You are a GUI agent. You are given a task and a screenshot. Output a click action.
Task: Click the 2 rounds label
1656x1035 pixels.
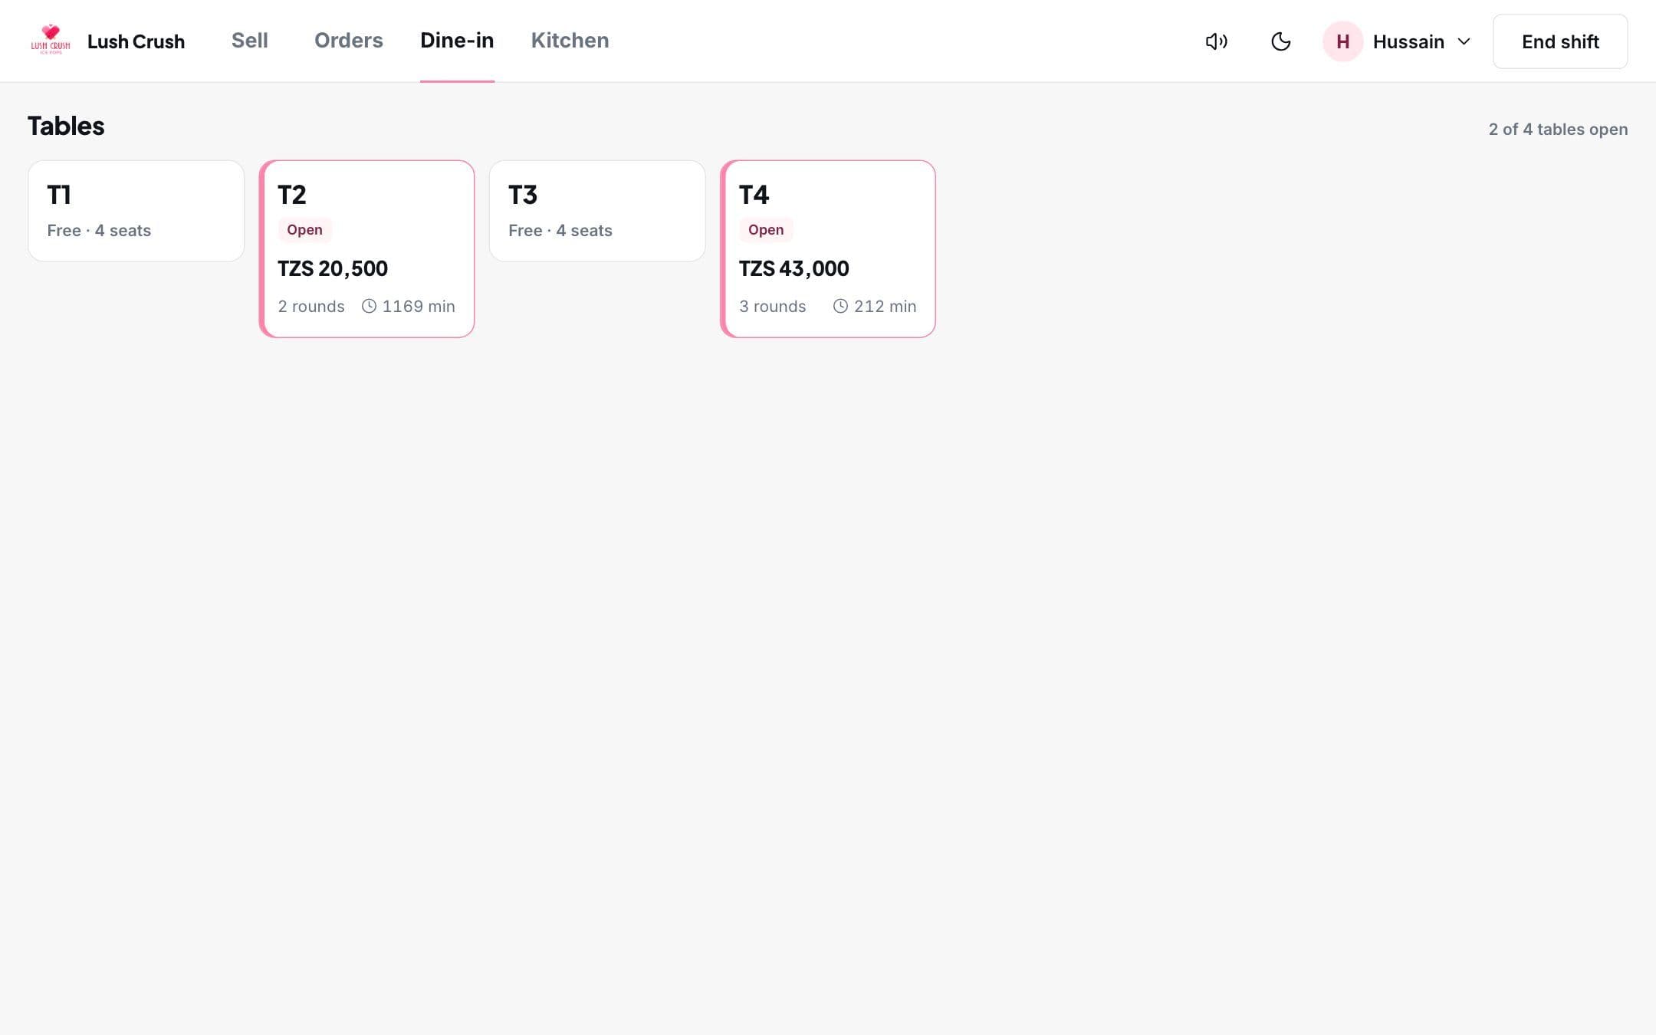pos(311,307)
